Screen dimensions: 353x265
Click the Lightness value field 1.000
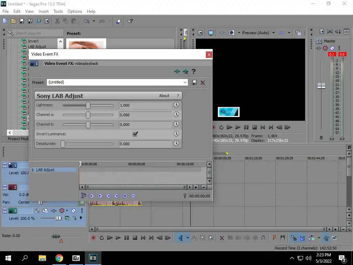(145, 105)
